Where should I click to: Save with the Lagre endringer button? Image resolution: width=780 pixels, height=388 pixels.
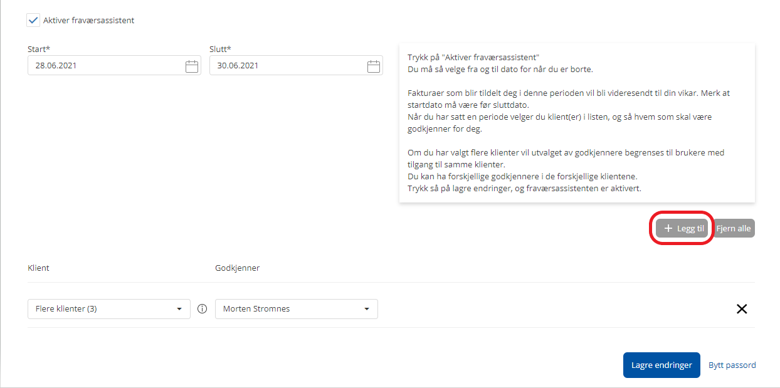(x=661, y=365)
